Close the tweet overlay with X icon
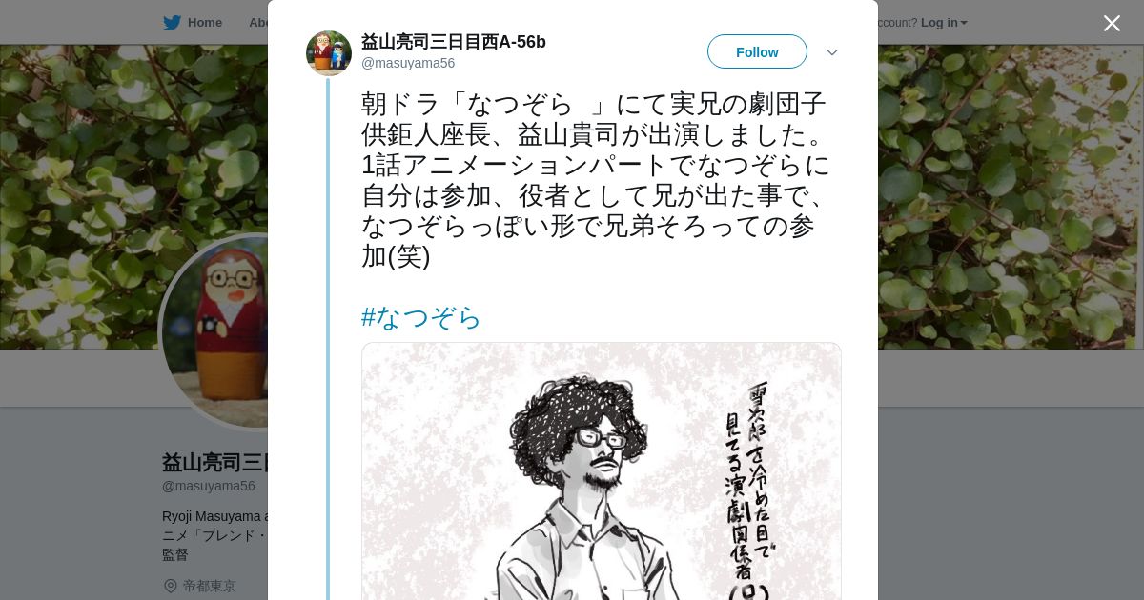This screenshot has width=1144, height=600. point(1112,23)
